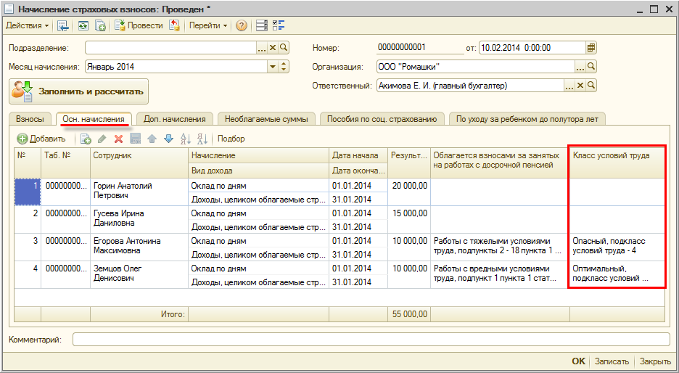Viewport: 679px width, 373px height.
Task: Open the Действия dropdown menu
Action: pos(28,25)
